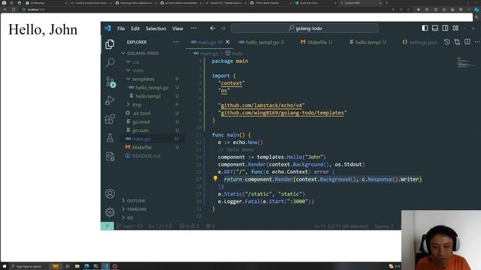
Task: Click the Windows Start button
Action: pos(5,266)
